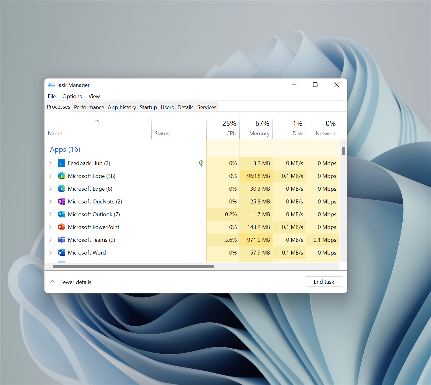Image resolution: width=431 pixels, height=385 pixels.
Task: Switch to the Users tab
Action: (167, 107)
